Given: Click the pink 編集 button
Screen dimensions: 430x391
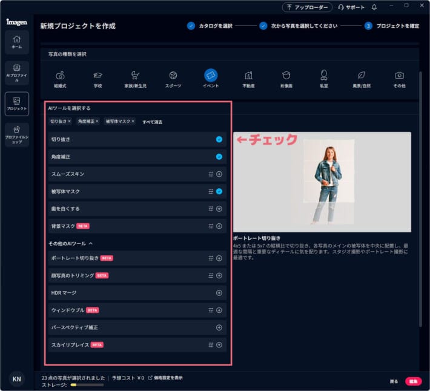Looking at the screenshot, I should point(413,381).
